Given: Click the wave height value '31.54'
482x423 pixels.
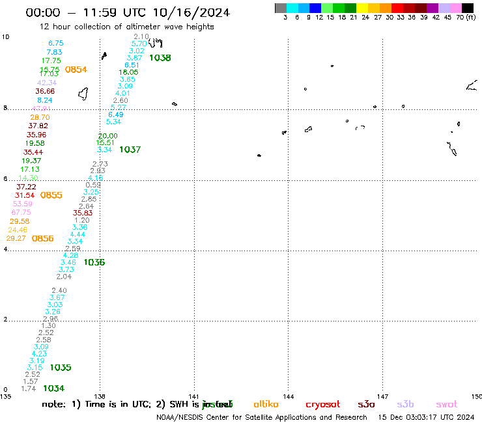Looking at the screenshot, I should click(25, 195).
